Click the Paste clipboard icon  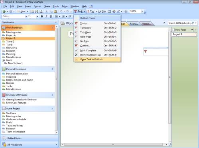tap(55, 12)
